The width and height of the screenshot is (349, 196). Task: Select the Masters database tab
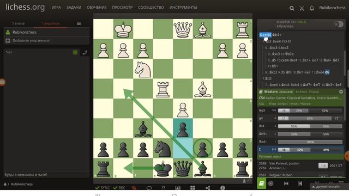278,91
